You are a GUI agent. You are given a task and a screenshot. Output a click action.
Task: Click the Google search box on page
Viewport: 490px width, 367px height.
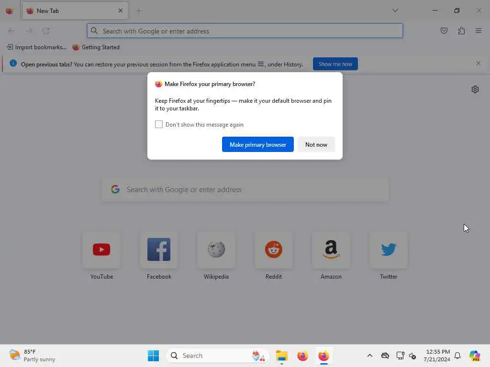pyautogui.click(x=245, y=189)
